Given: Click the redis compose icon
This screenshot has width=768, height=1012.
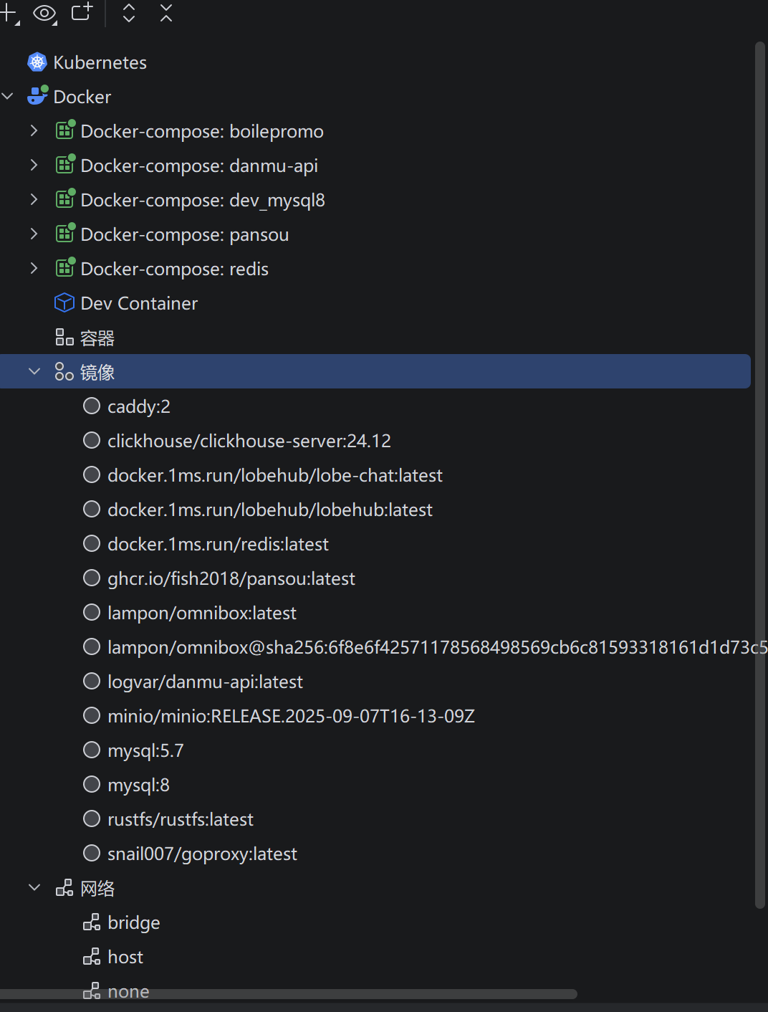Looking at the screenshot, I should coord(65,267).
